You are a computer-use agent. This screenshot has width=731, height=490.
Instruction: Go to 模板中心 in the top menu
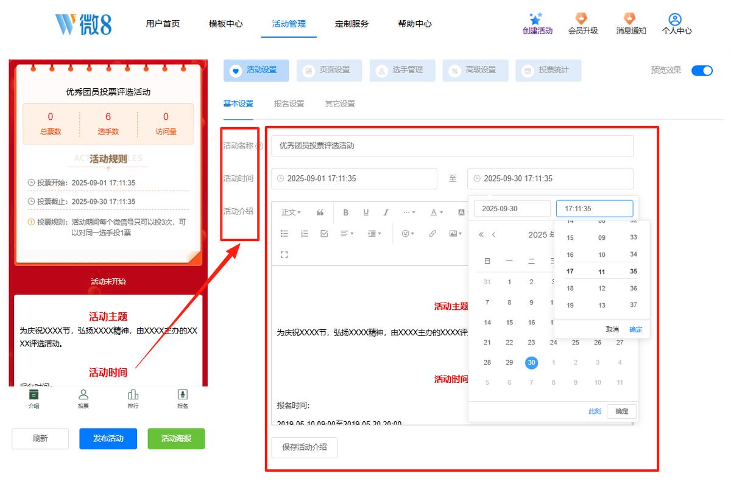click(x=225, y=24)
